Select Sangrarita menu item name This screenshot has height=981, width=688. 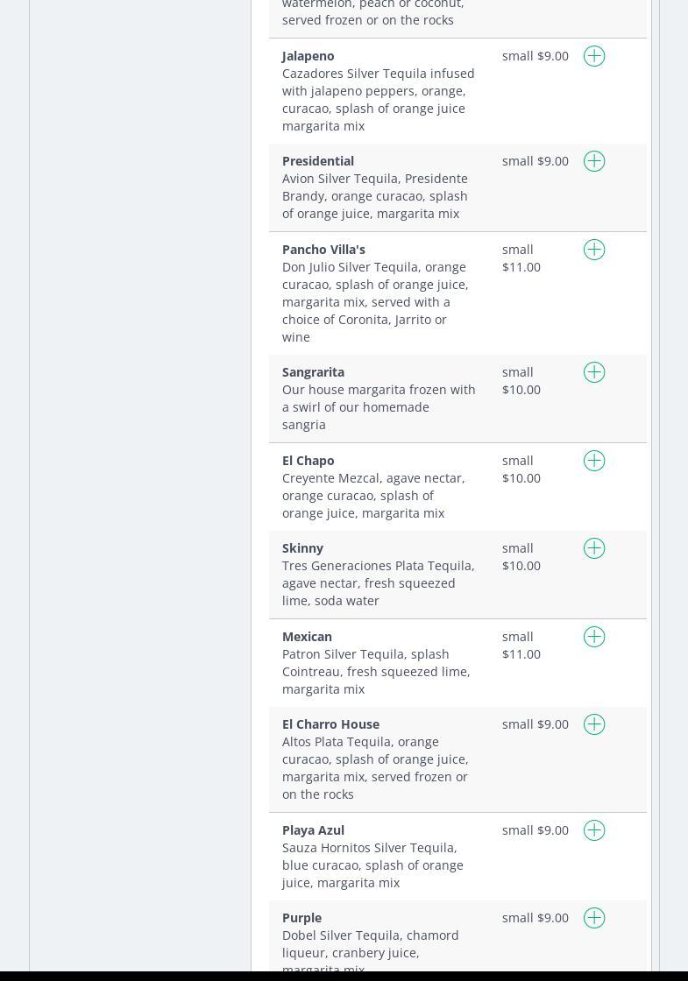(313, 372)
